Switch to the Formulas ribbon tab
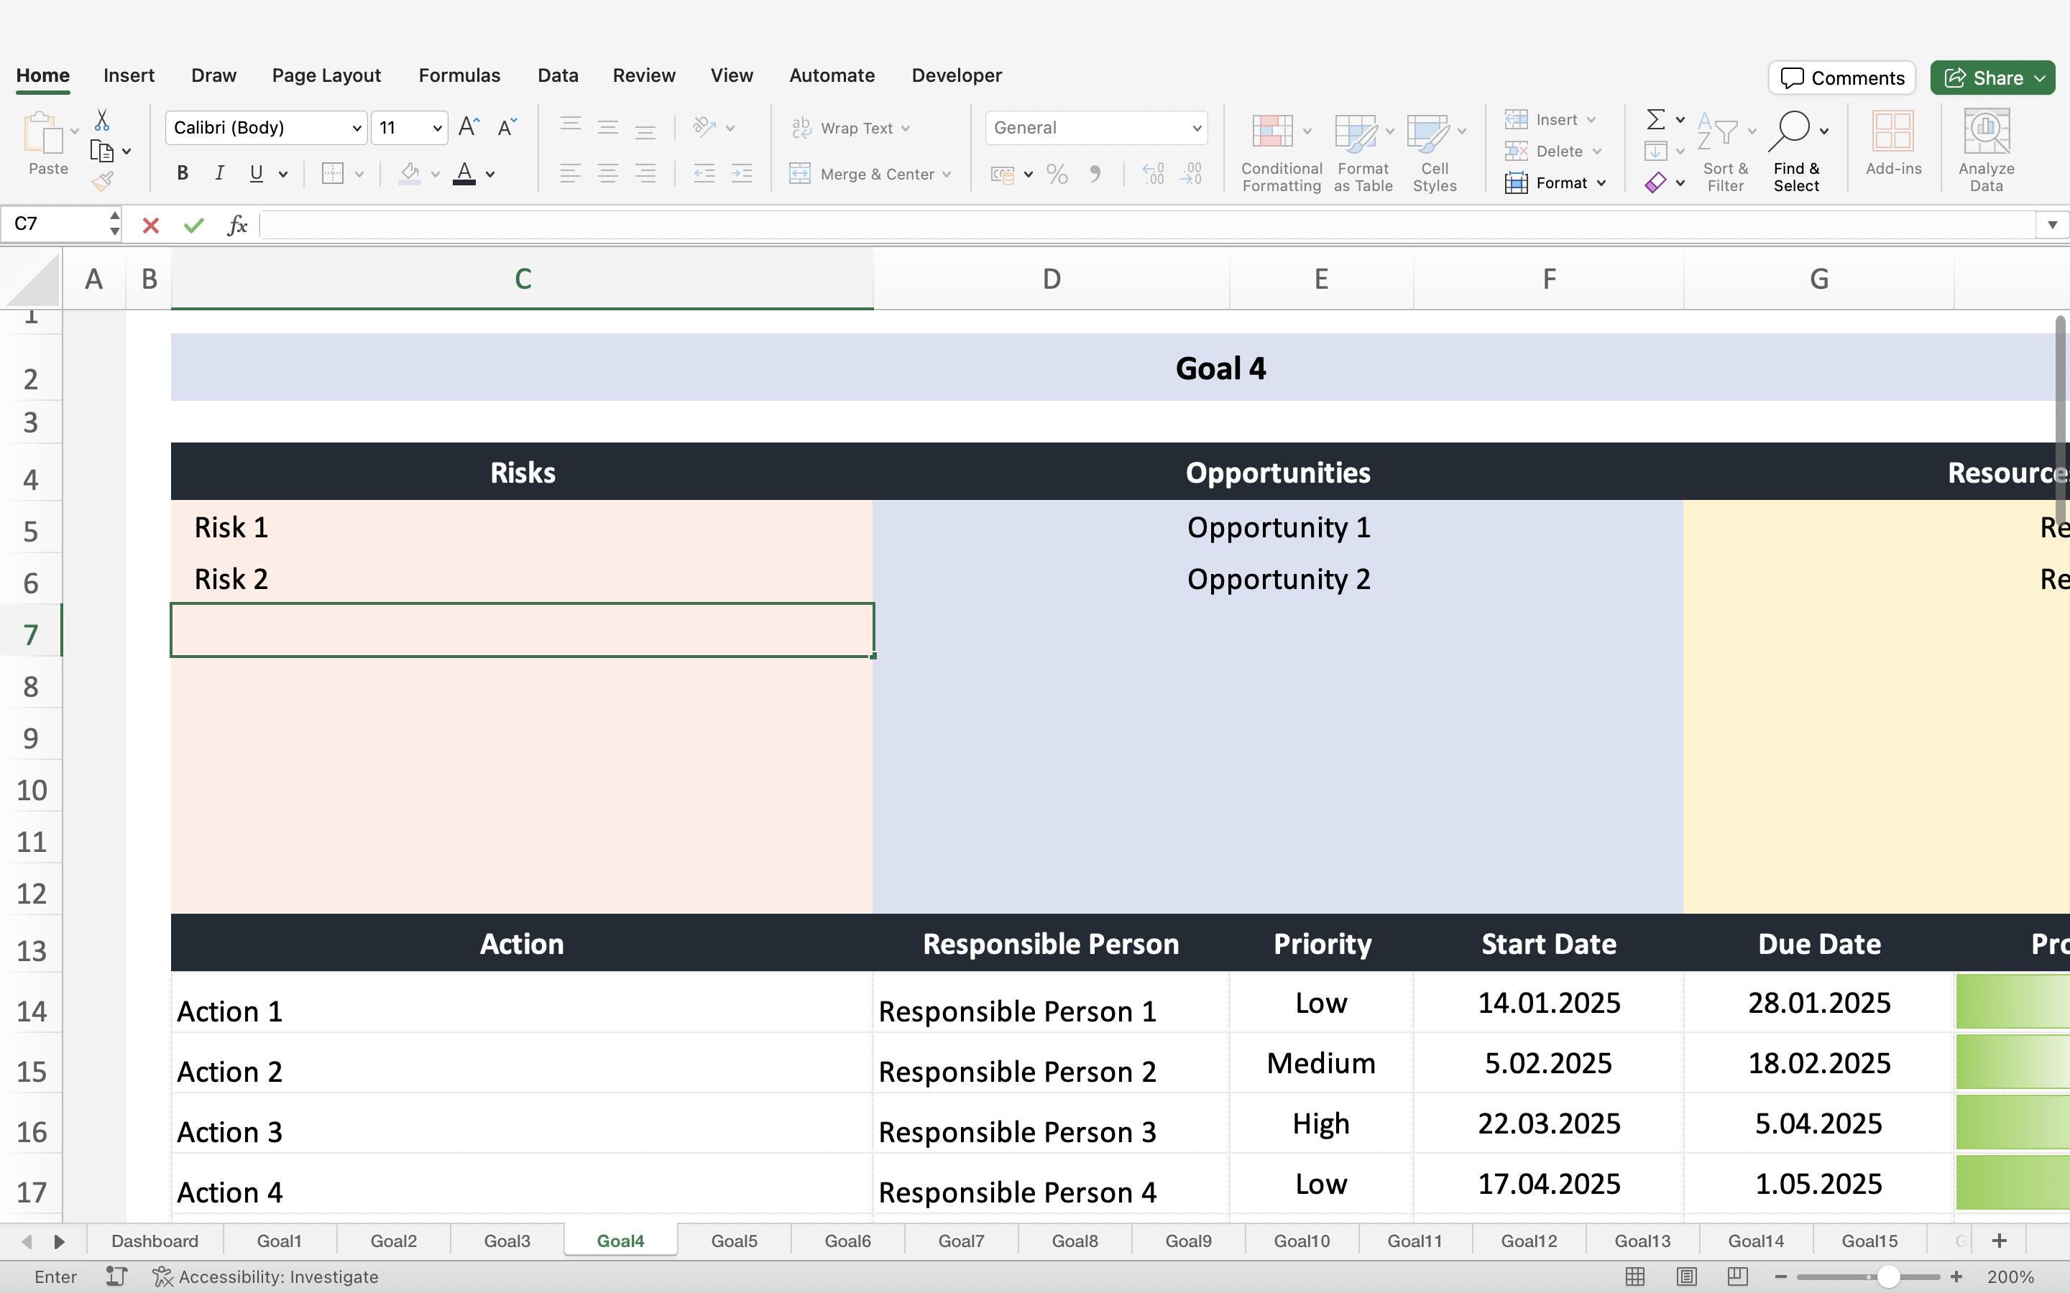The height and width of the screenshot is (1293, 2070). coord(459,75)
